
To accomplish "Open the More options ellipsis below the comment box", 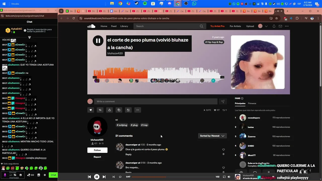I will coord(138,110).
